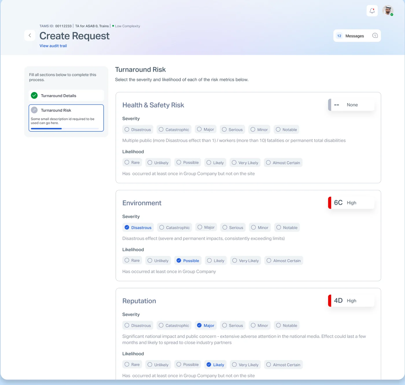
Task: Set Environment likelihood to Very Likely
Action: 246,261
